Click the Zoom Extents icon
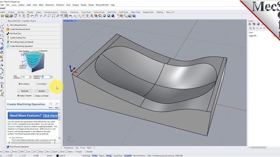Viewport: 280px width, 157px height. [53, 16]
